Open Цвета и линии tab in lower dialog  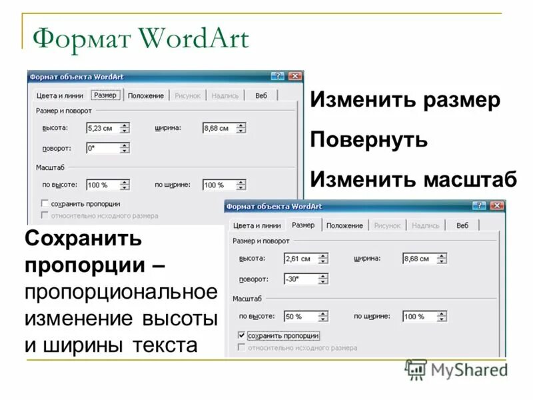tap(257, 225)
